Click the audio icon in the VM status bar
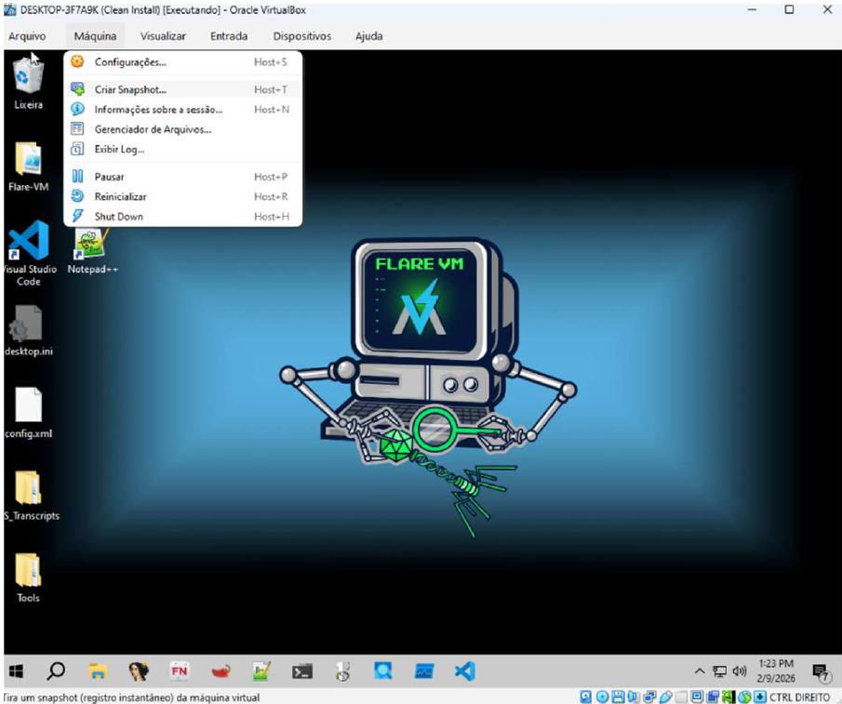The image size is (842, 704). pos(634,696)
